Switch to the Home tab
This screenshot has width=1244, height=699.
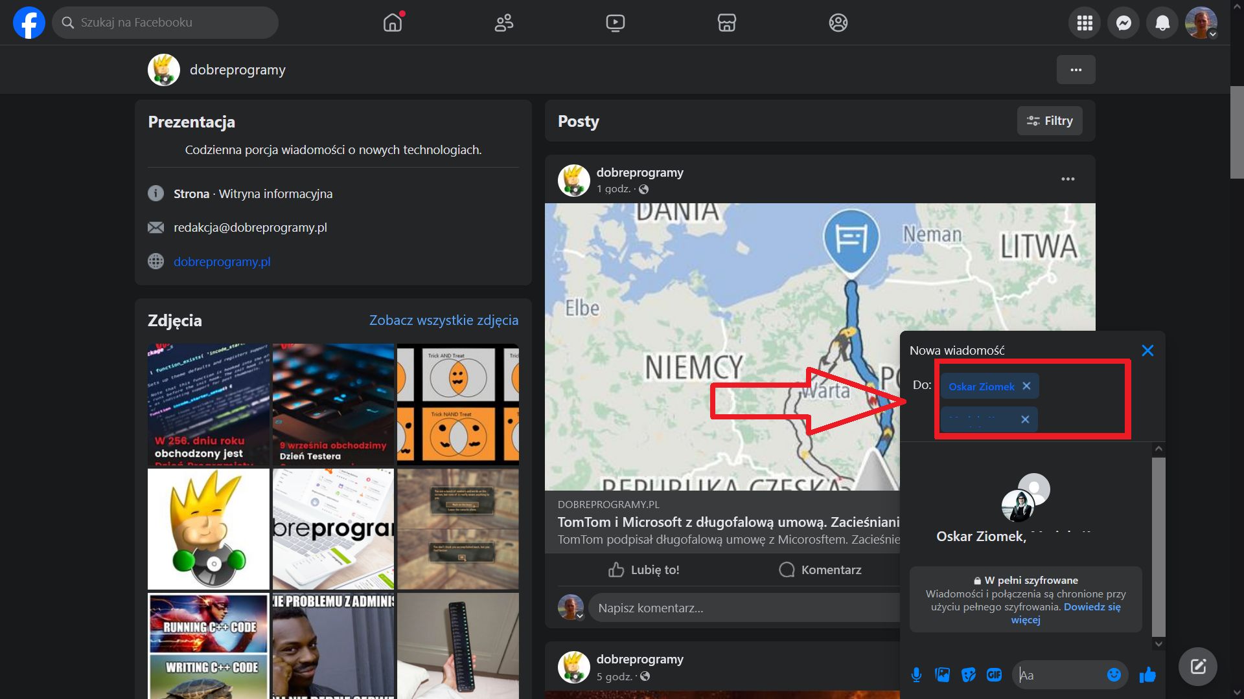tap(392, 22)
